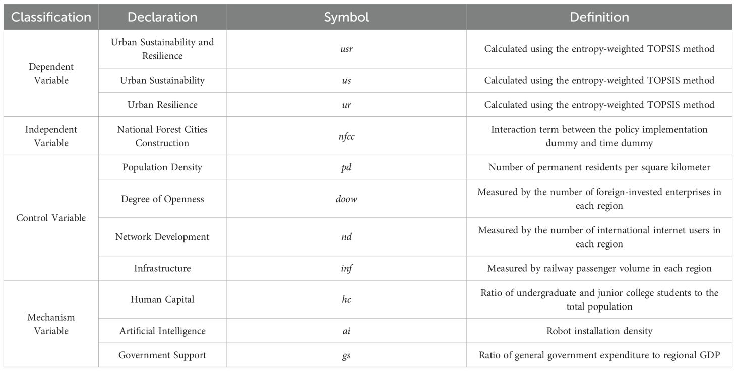The width and height of the screenshot is (736, 371).
Task: Click the Urban Sustainability and Resilience cell
Action: click(x=162, y=49)
